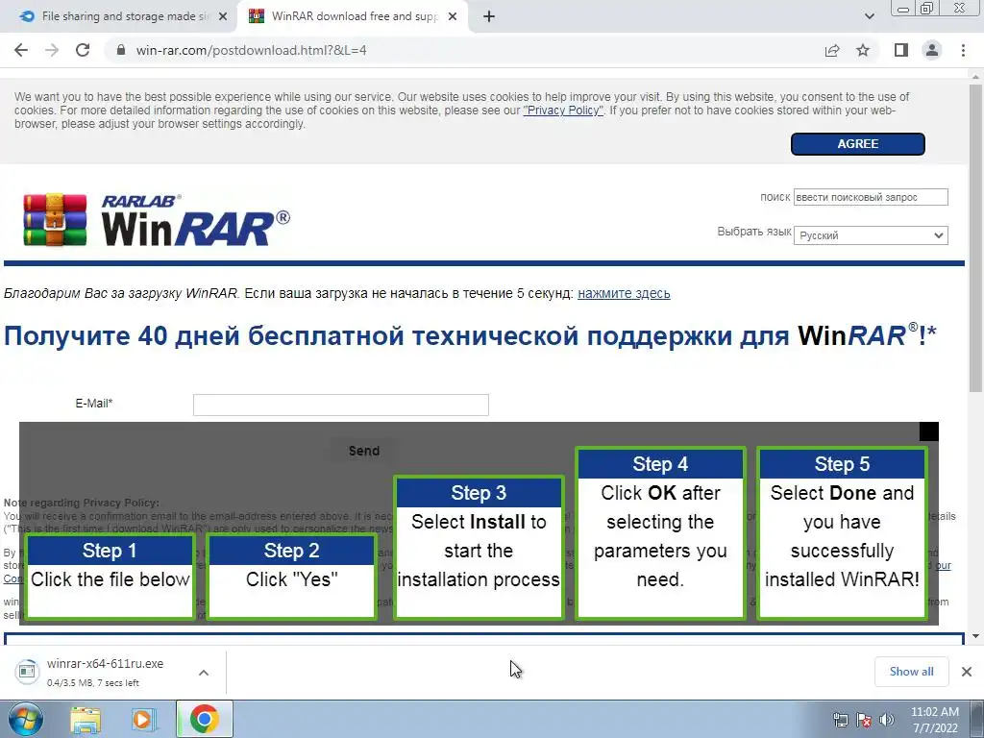
Task: Click the address bar URL
Action: click(251, 50)
